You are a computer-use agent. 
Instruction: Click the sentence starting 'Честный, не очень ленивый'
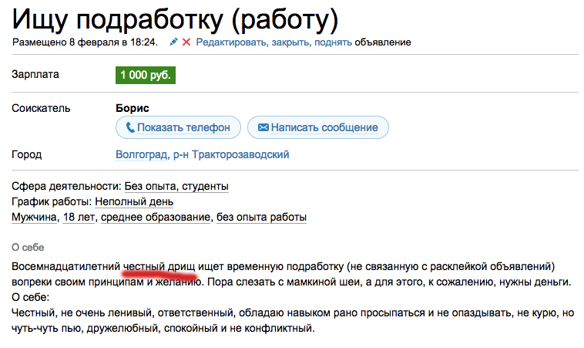293,320
